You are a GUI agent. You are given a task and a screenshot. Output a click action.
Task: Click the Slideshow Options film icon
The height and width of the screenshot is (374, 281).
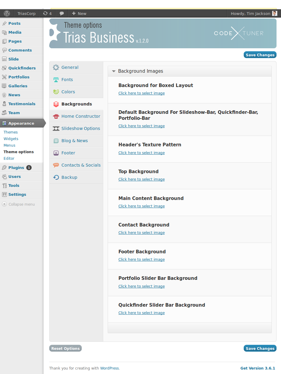tap(56, 128)
